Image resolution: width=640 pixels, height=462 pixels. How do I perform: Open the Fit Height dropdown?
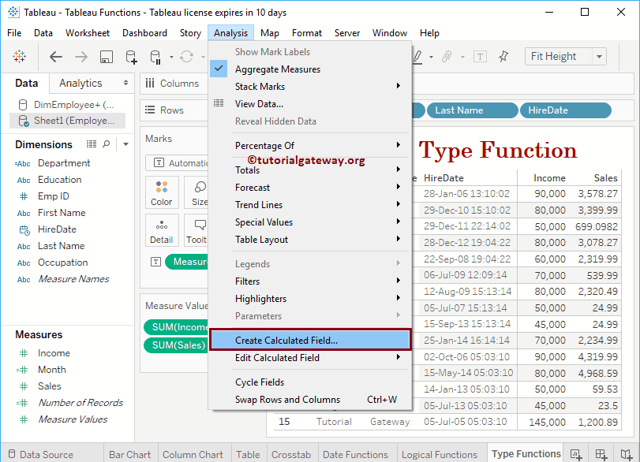click(598, 56)
